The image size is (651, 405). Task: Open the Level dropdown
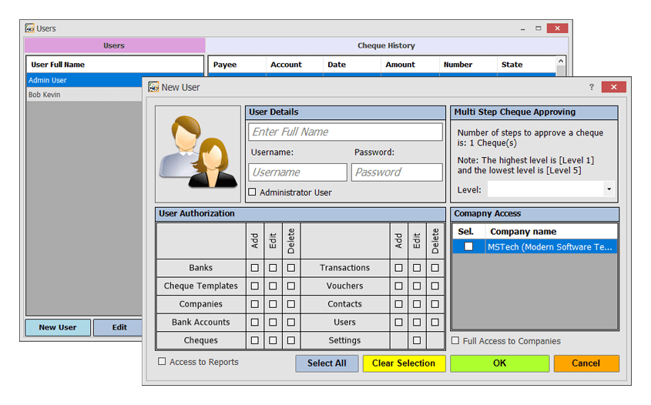(609, 189)
